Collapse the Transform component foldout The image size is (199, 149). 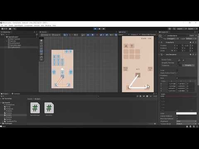point(160,42)
